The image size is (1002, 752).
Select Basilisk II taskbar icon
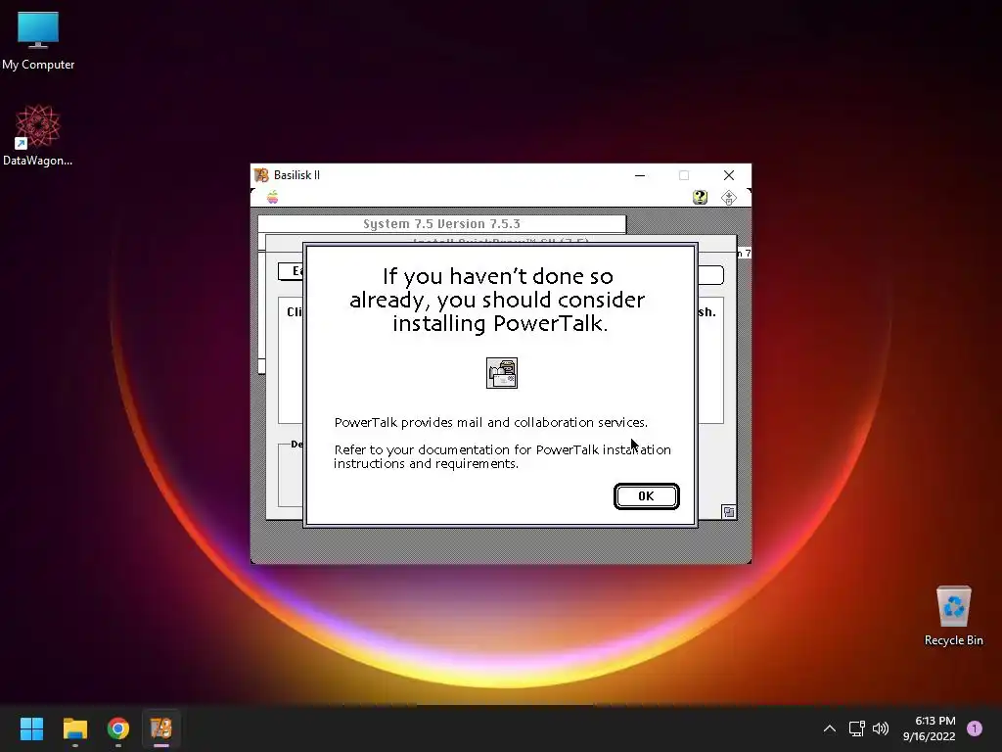(161, 728)
